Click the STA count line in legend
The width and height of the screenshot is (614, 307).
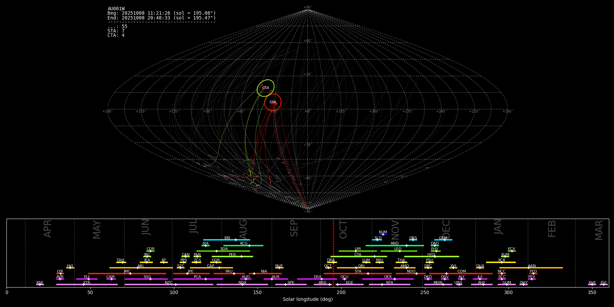[x=116, y=31]
